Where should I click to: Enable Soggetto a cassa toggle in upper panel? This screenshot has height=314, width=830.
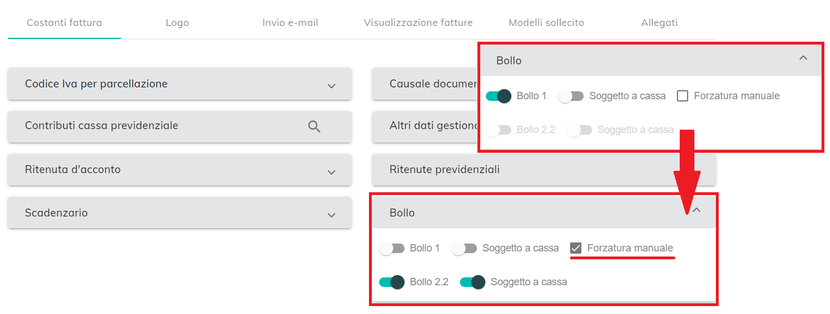click(x=571, y=96)
